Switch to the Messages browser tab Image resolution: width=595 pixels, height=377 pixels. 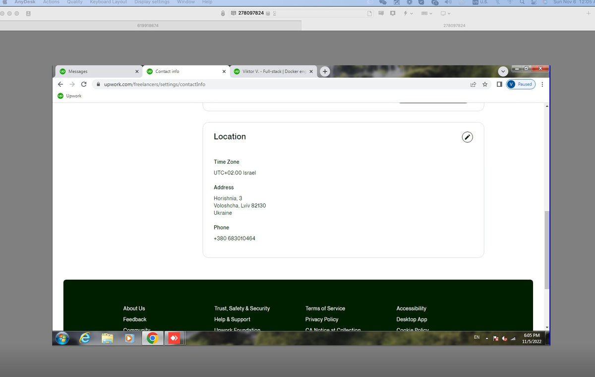point(98,71)
